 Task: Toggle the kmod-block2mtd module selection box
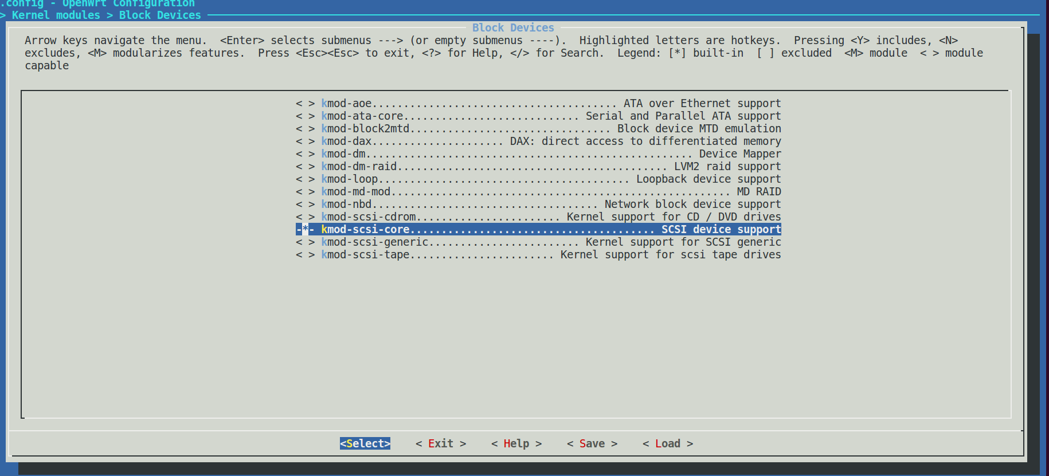click(x=306, y=129)
